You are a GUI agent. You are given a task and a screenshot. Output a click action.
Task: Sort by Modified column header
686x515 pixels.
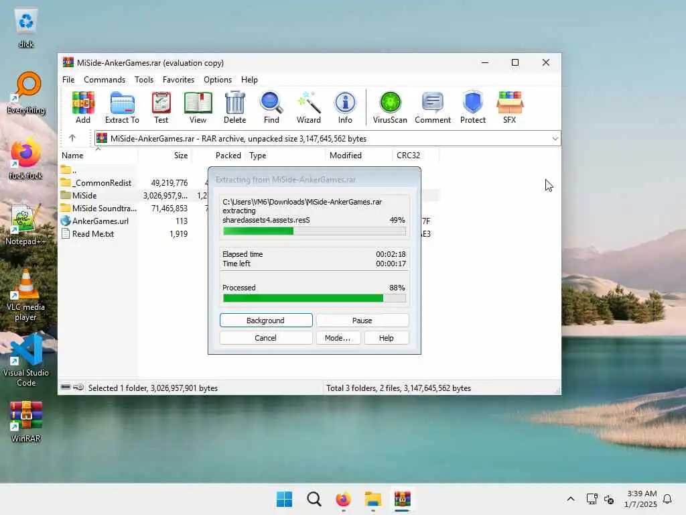[x=359, y=156]
